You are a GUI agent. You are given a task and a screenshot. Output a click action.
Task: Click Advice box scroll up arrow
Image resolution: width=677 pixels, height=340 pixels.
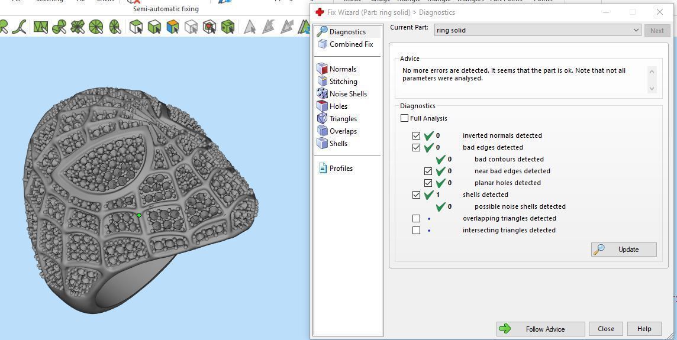pos(652,72)
